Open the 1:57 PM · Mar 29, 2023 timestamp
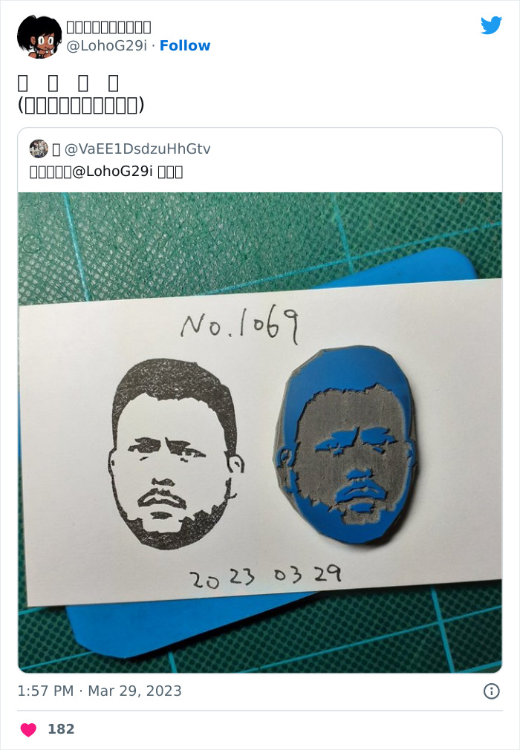The image size is (520, 750). pyautogui.click(x=100, y=691)
